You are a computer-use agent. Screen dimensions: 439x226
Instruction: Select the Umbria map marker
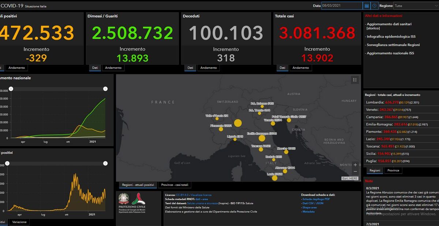(274, 160)
